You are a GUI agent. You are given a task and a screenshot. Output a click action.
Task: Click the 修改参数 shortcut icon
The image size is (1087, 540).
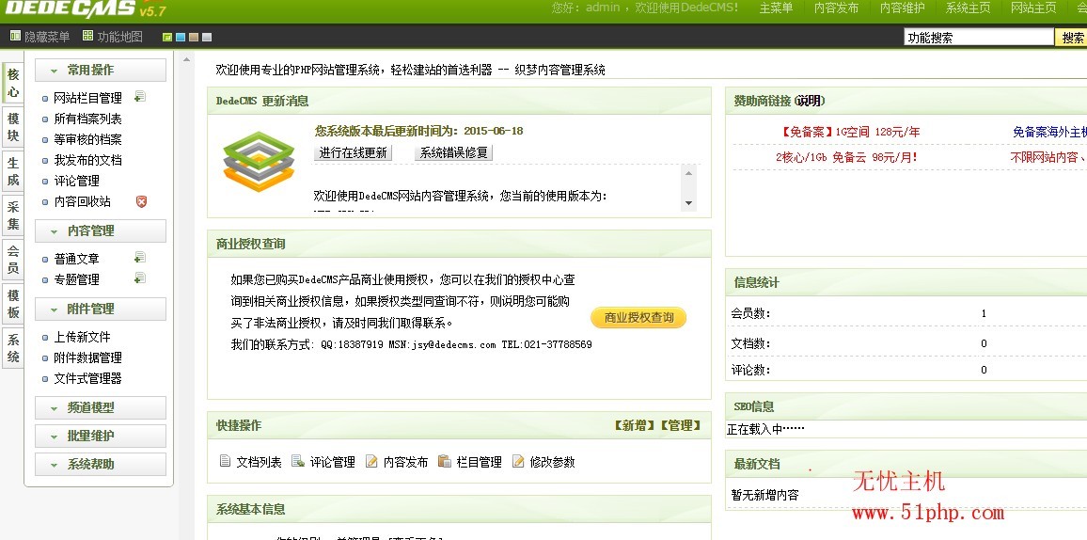[x=518, y=461]
